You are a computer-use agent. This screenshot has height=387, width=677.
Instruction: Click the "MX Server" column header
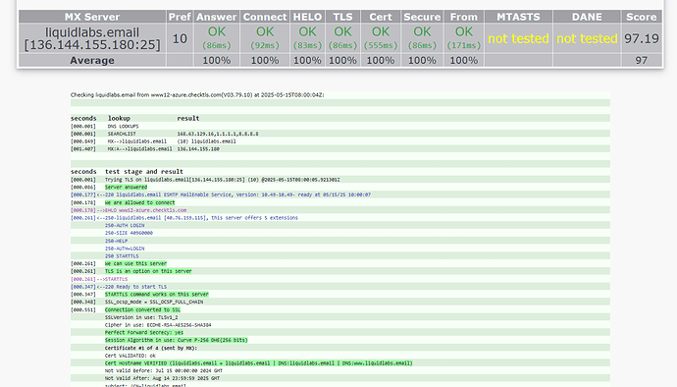[92, 17]
